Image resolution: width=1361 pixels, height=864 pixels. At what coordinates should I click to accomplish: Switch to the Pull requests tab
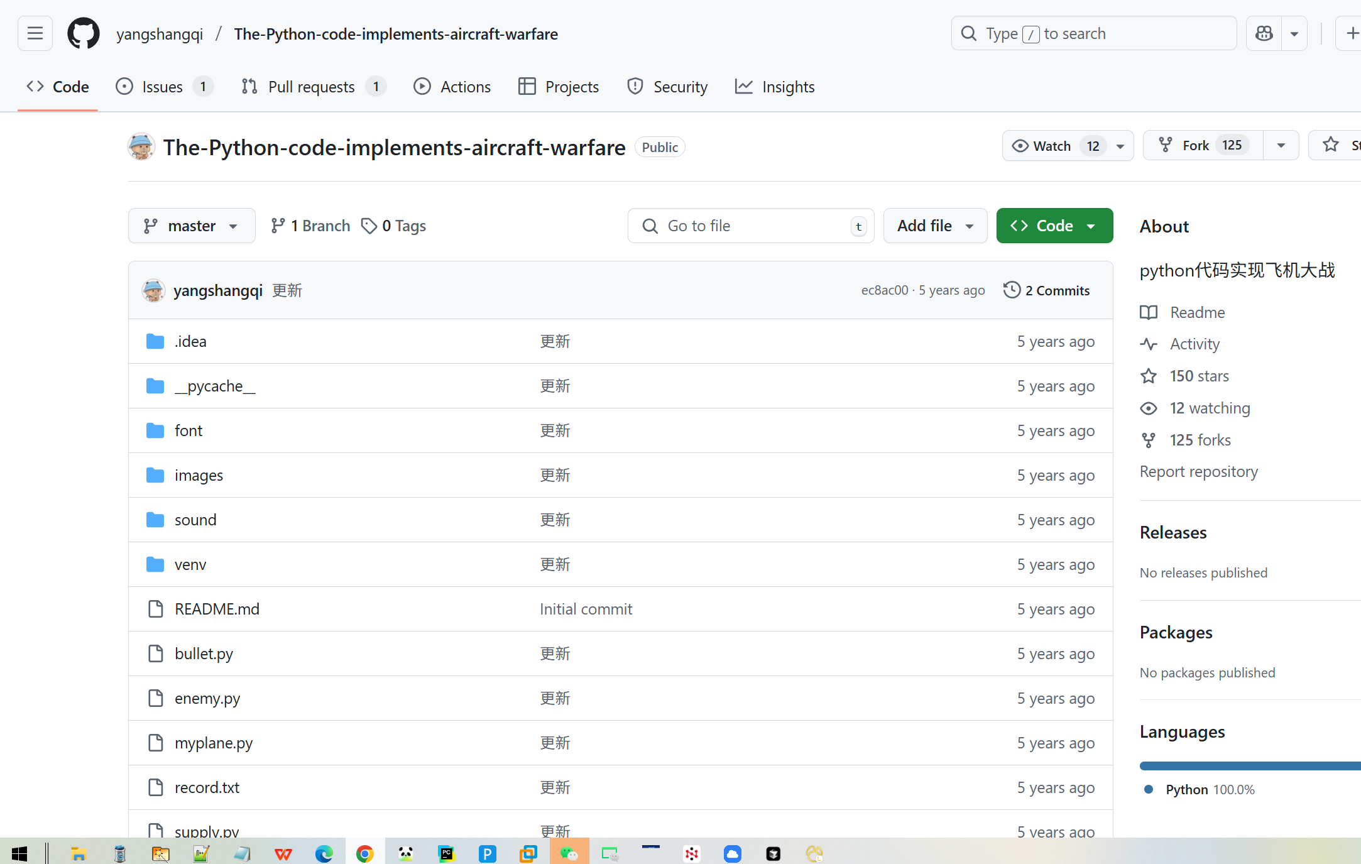[312, 87]
